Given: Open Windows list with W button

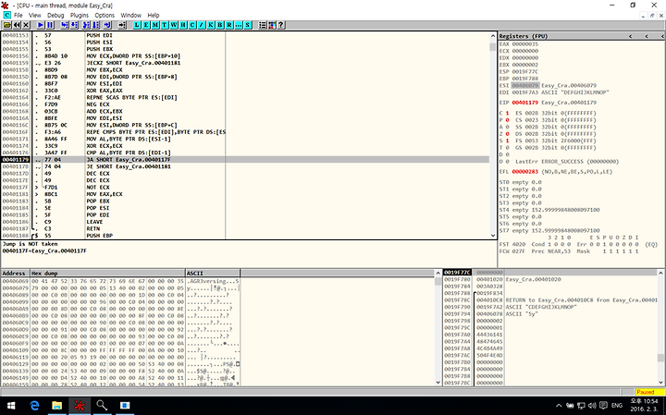Looking at the screenshot, I should [x=174, y=25].
